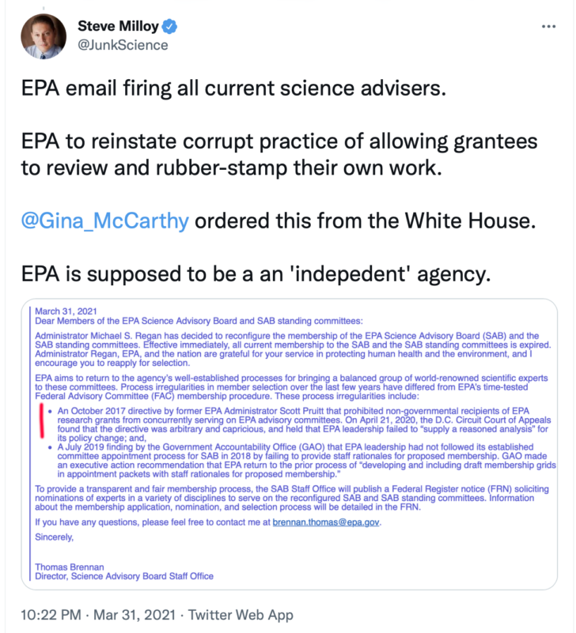Click the 10:22 PM · Mar 31, 2021 timestamp

pyautogui.click(x=98, y=615)
